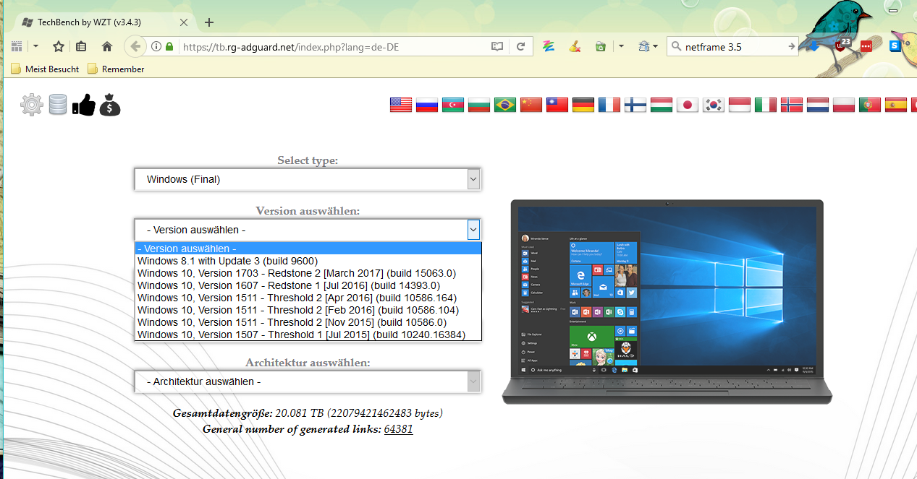Select the South Korean flag
917x479 pixels.
(714, 105)
